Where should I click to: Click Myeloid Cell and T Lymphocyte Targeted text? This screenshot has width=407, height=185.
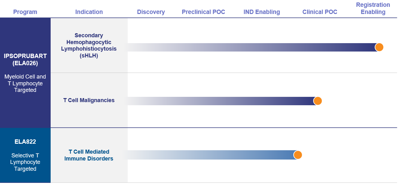coord(25,83)
